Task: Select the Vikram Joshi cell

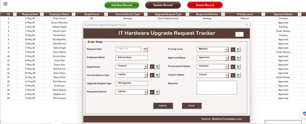Action: pos(59,31)
